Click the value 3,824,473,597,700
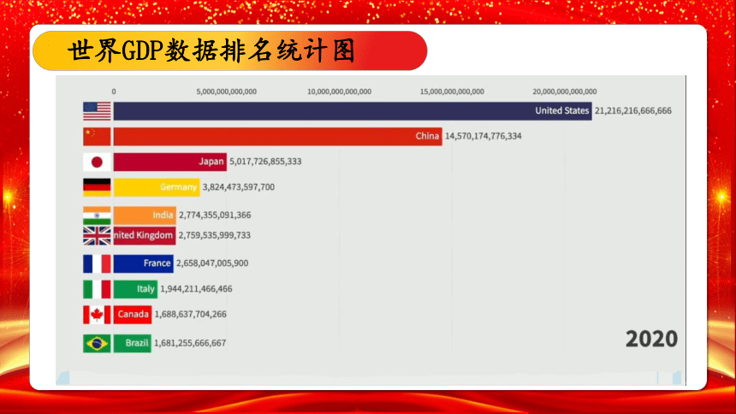Screen dimensions: 736x414 point(239,187)
